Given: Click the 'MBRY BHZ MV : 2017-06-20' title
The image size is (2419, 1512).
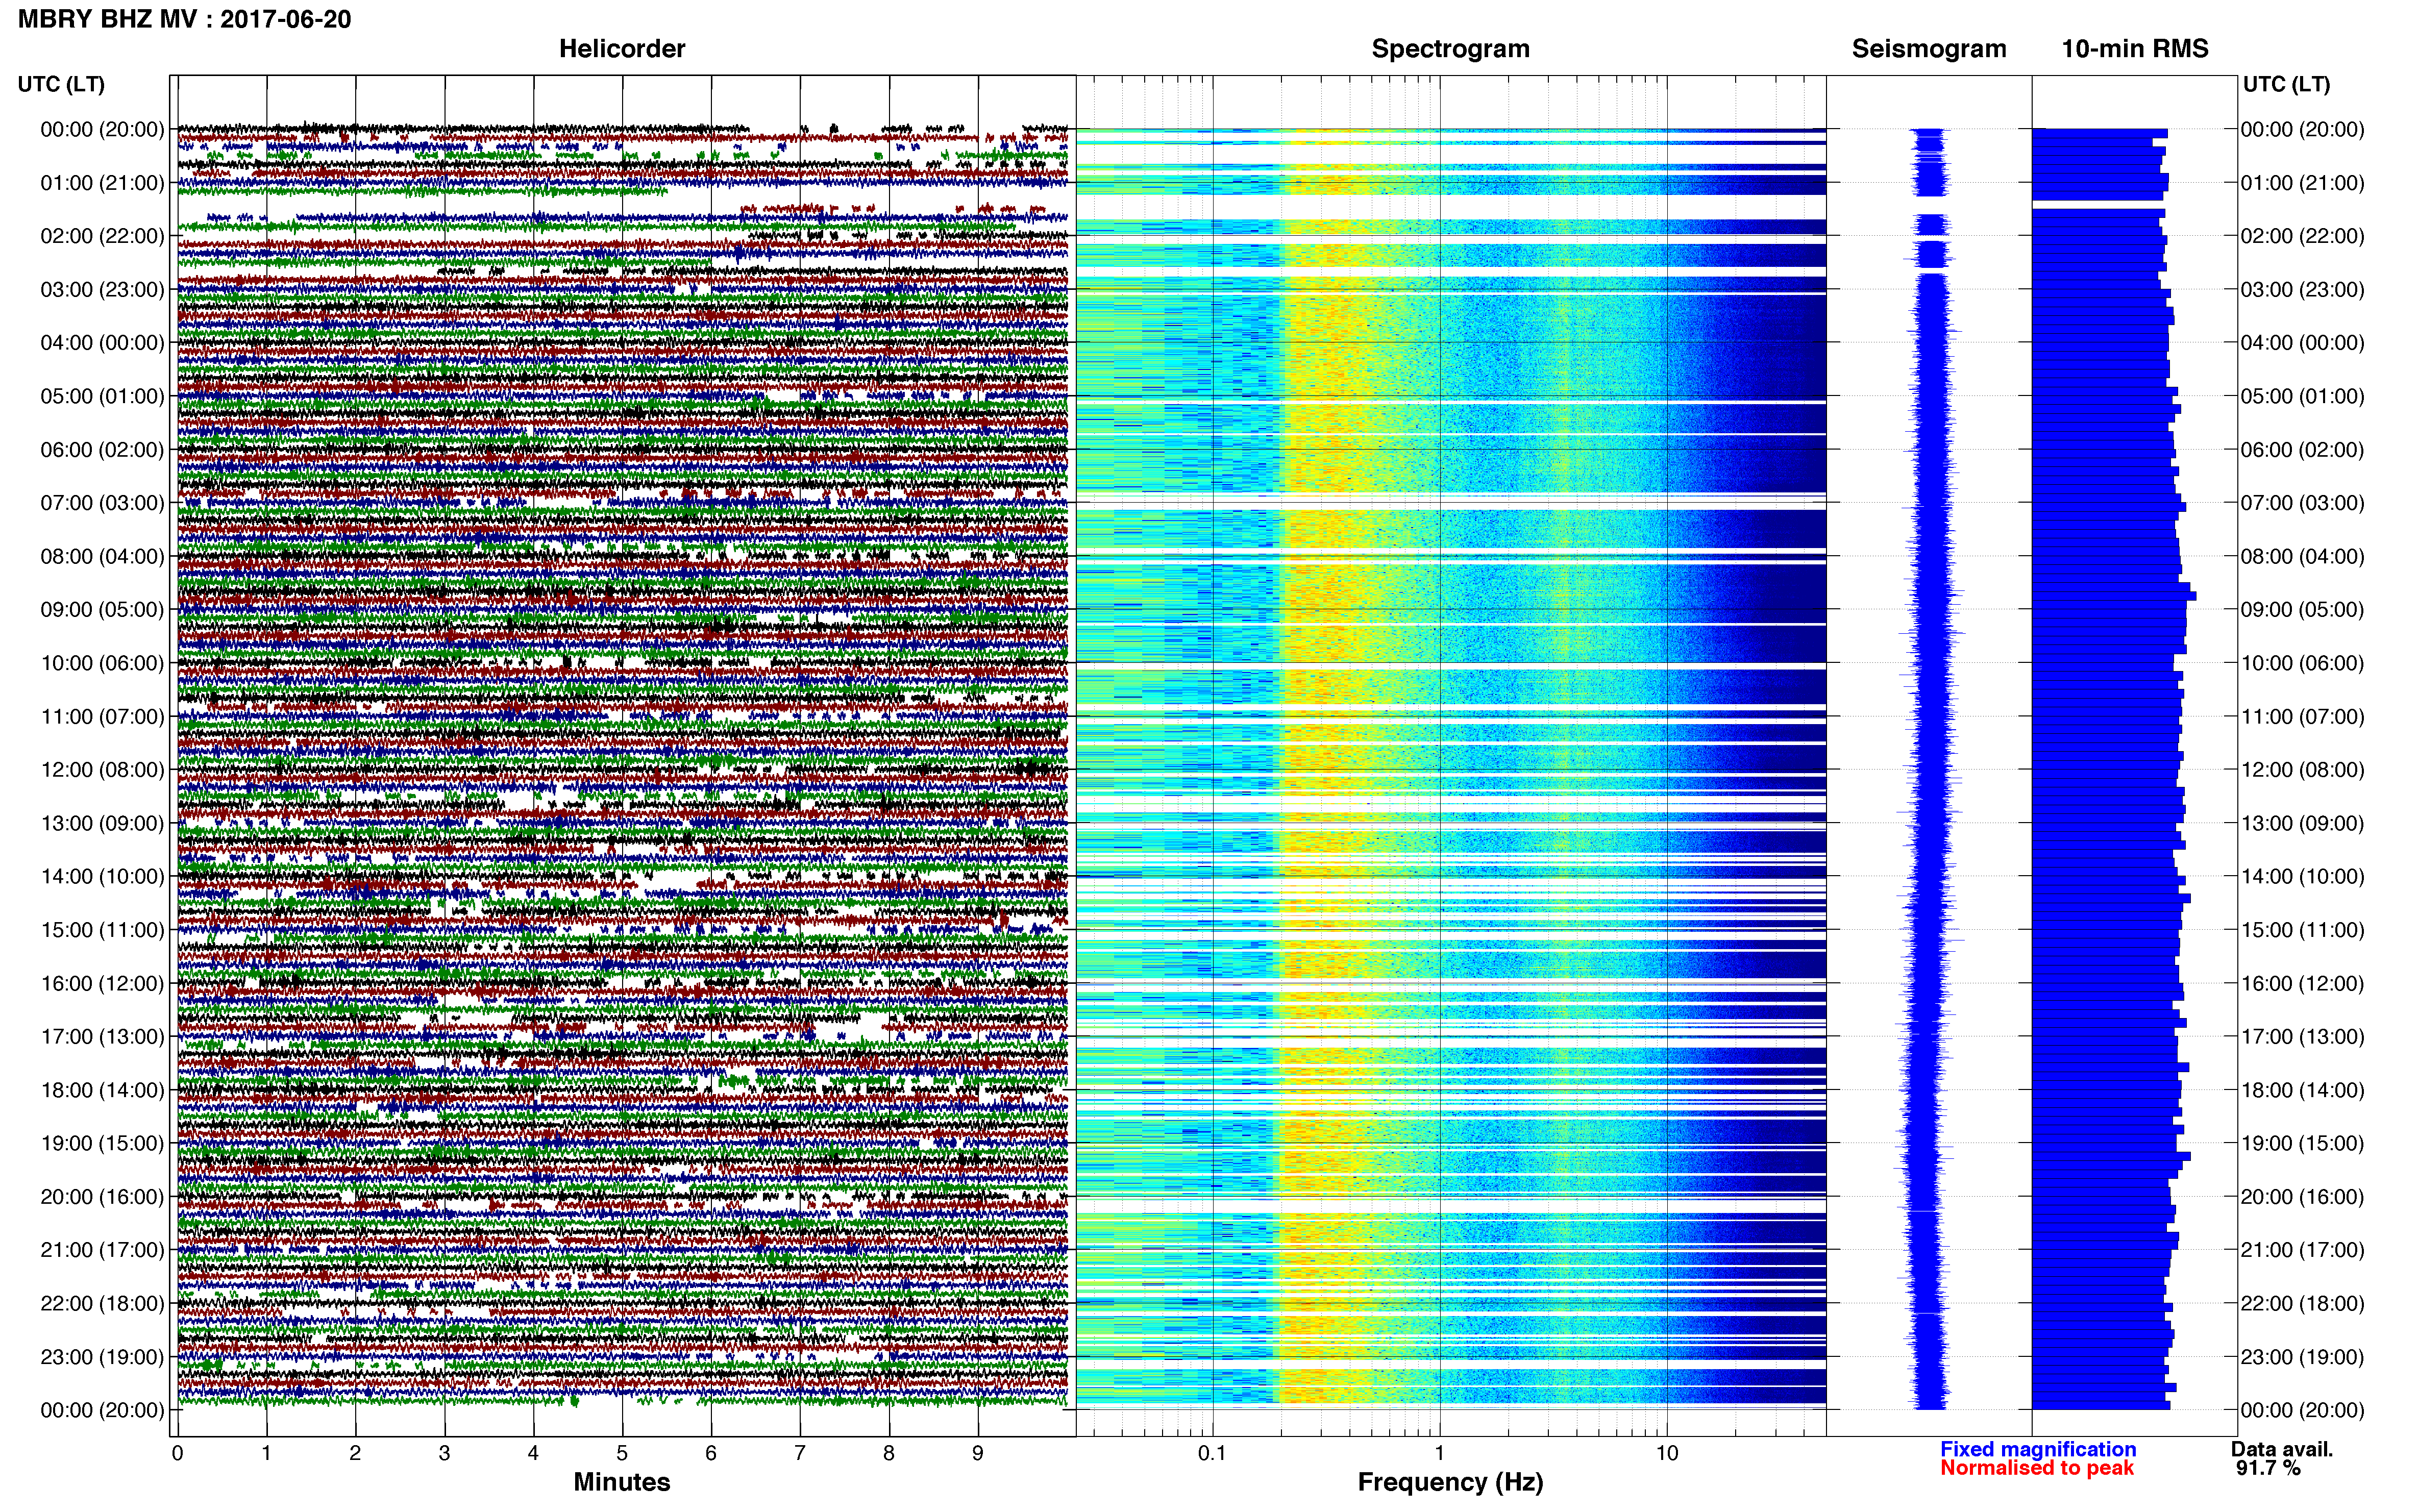Looking at the screenshot, I should pos(185,19).
